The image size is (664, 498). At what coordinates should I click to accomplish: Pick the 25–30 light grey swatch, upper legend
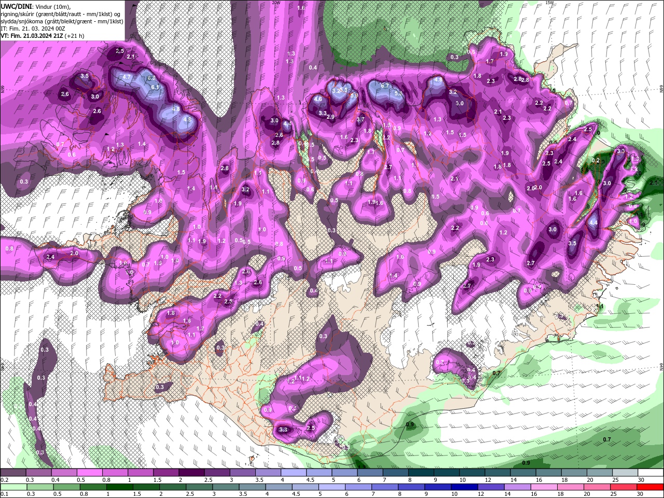[x=625, y=473]
